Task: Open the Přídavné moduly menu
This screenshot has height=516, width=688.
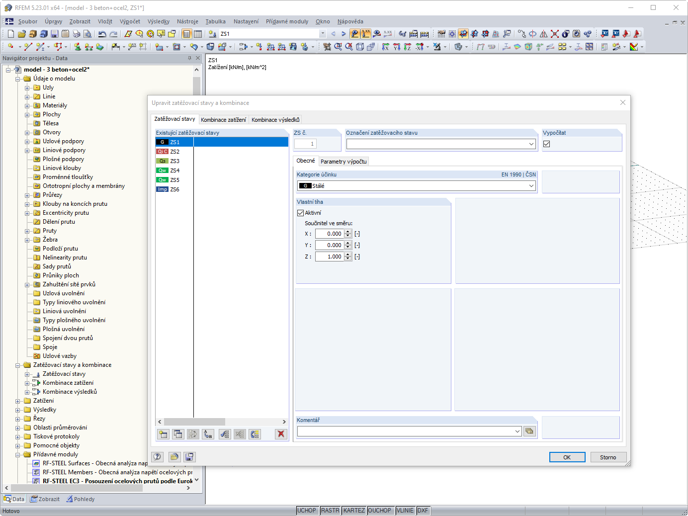Action: 287,21
